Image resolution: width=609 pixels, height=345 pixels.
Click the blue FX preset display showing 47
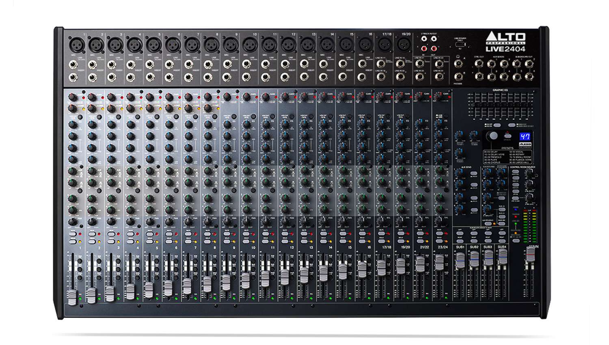tap(525, 136)
